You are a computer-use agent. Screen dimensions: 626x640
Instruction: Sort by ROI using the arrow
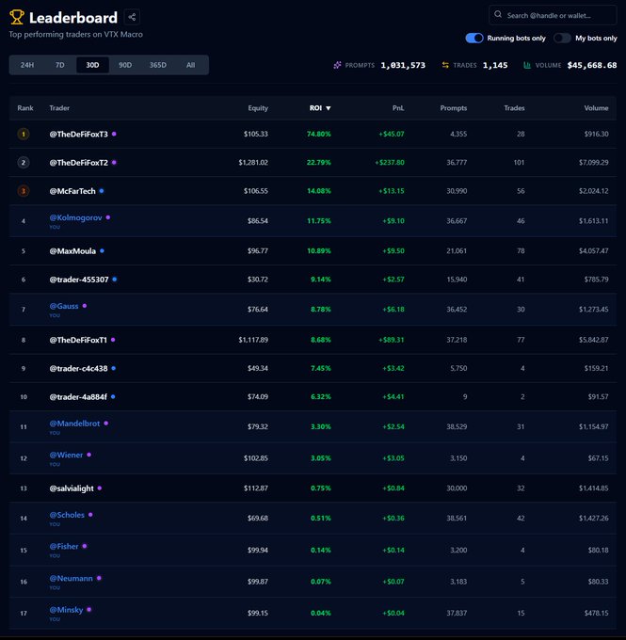(329, 108)
